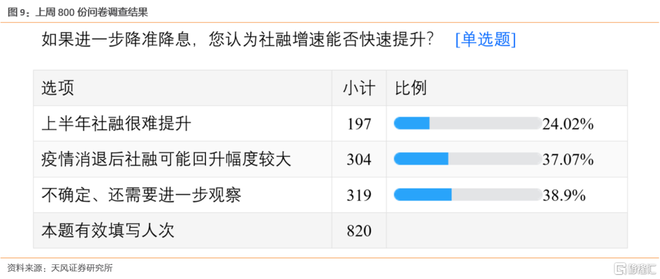Viewport: 660px width, 279px height.
Task: Click the total value 820
Action: coord(359,230)
